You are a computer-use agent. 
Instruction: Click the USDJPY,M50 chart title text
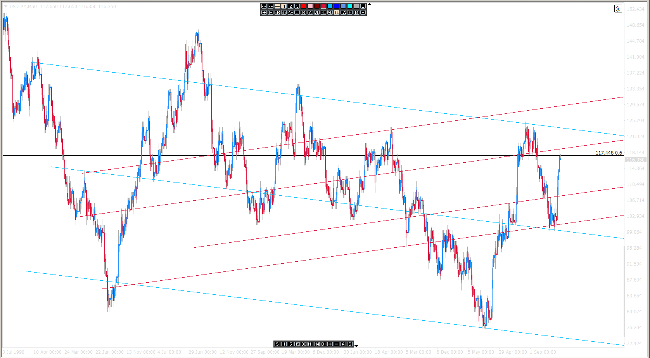[23, 7]
